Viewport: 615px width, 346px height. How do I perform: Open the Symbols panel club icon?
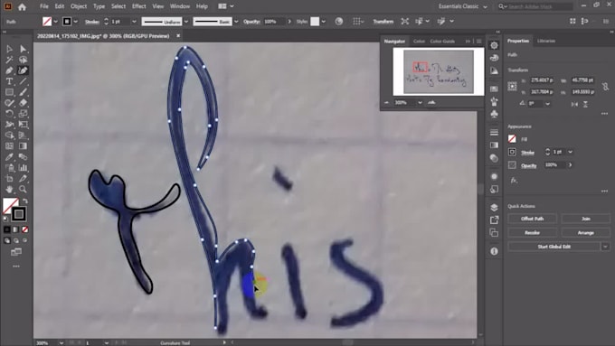[494, 114]
